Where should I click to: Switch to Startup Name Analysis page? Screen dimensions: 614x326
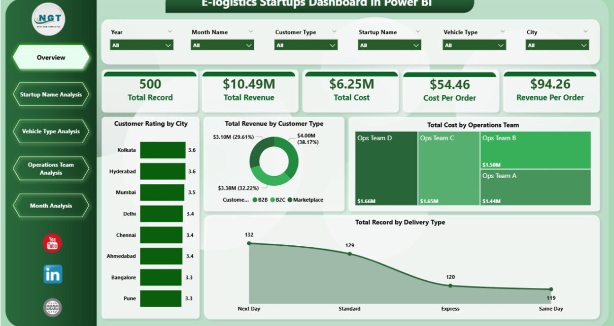51,94
